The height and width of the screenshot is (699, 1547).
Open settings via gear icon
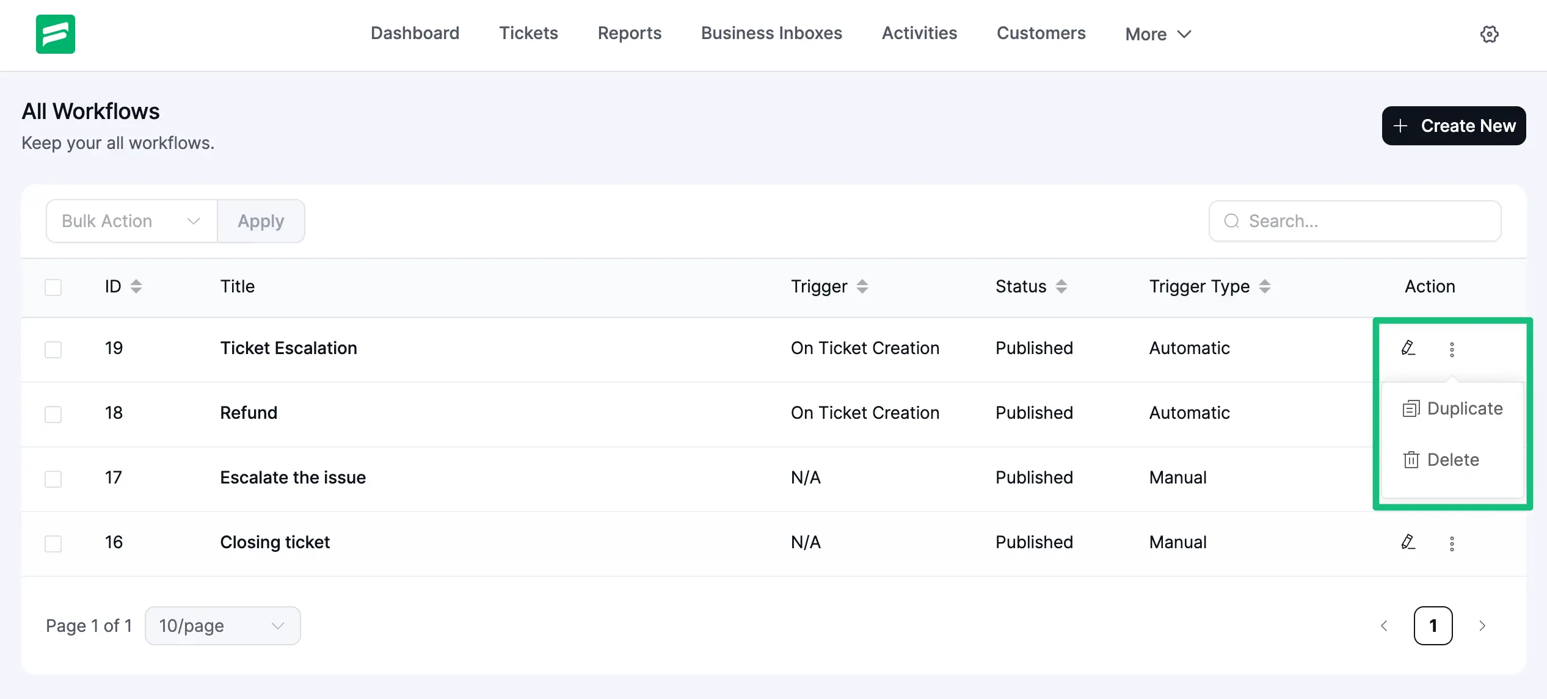1489,34
